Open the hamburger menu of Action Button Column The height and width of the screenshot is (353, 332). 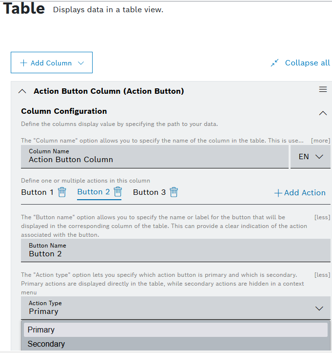322,89
